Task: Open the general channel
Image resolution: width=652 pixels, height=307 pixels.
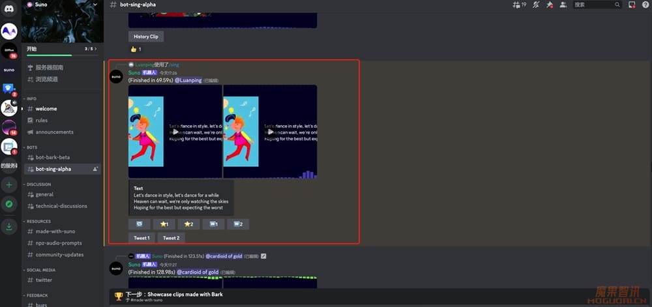Action: [x=63, y=194]
